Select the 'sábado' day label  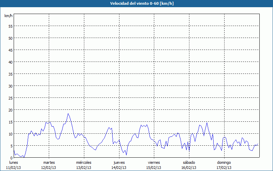click(x=189, y=162)
